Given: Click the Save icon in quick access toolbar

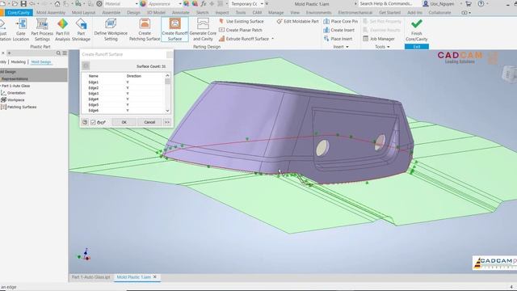Looking at the screenshot, I should click(23, 3).
